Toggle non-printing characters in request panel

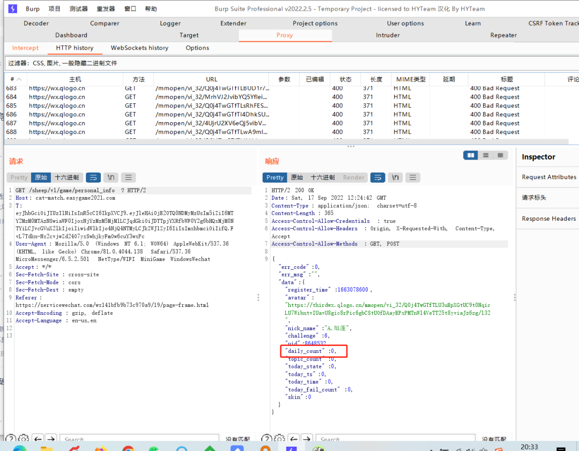pyautogui.click(x=111, y=177)
